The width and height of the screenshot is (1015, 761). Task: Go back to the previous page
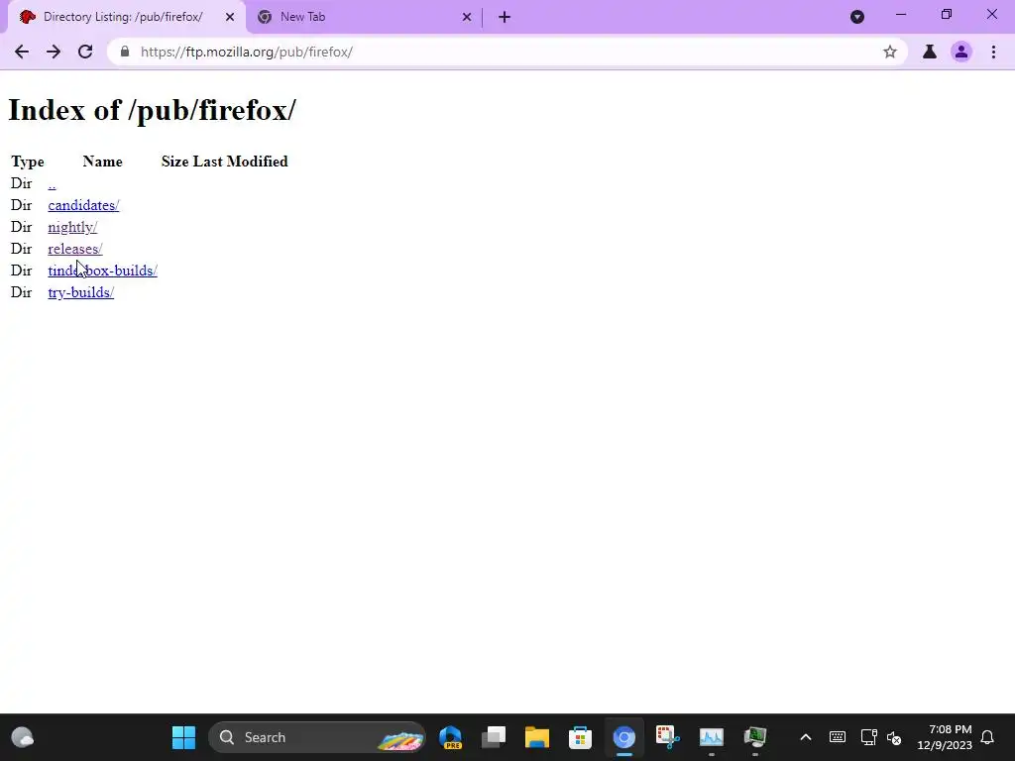tap(22, 52)
